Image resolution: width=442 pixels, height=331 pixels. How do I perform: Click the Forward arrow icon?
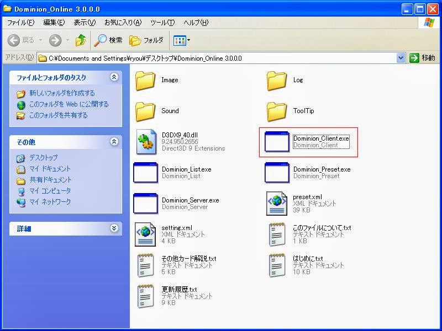click(55, 40)
